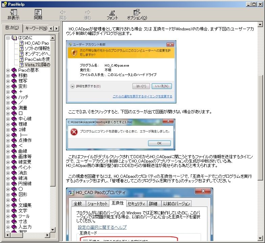Expand the 測量 book node
The image size is (265, 243).
point(8,108)
